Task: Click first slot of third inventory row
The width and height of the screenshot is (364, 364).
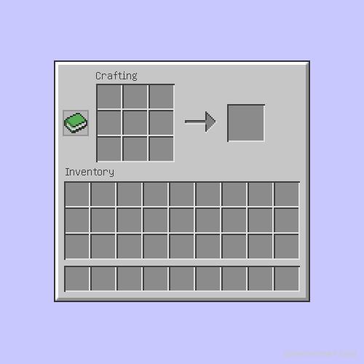Action: click(77, 247)
